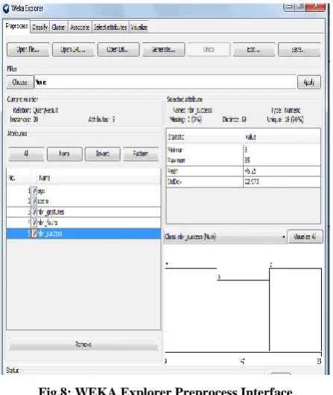
Task: Click the Weka Explorer bird logo icon
Action: tap(6, 9)
